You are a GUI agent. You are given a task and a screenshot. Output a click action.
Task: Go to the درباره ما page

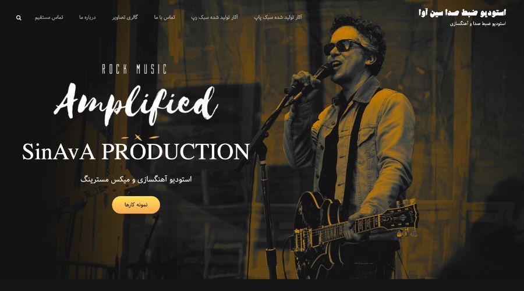pyautogui.click(x=87, y=17)
